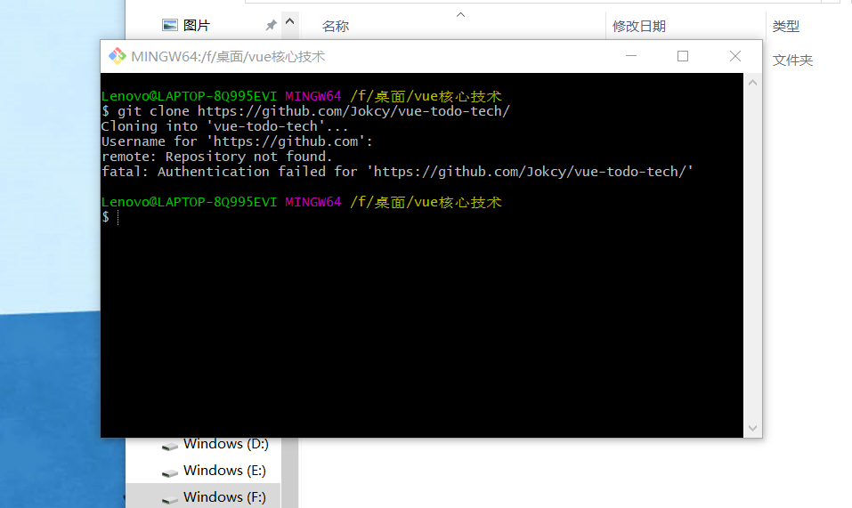
Task: Click the Explorer navigation pane scroll-up arrow
Action: (289, 21)
